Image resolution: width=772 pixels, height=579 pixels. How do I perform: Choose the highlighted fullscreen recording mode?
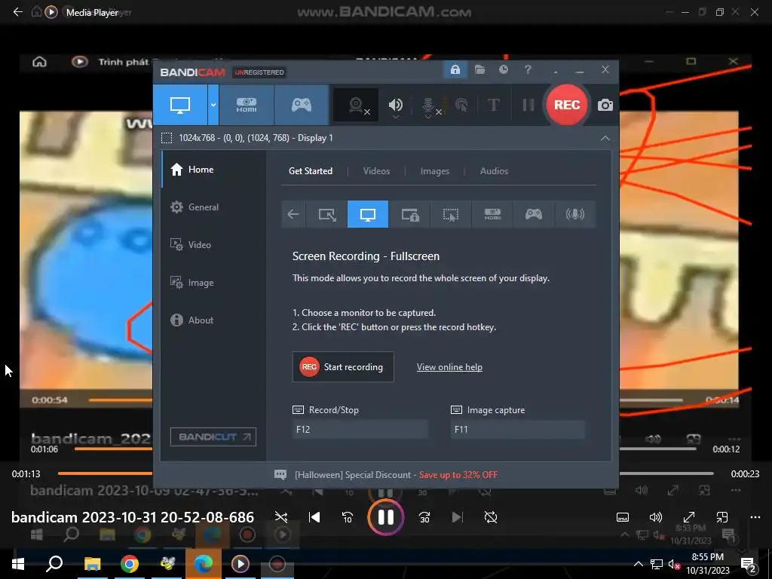368,214
